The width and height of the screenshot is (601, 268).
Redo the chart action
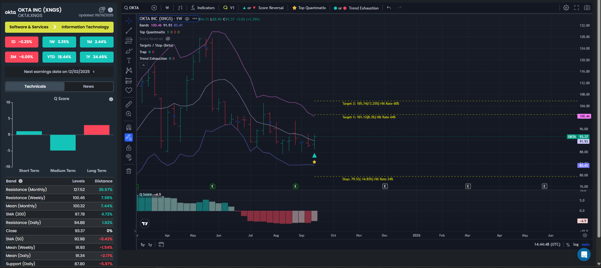tap(400, 8)
